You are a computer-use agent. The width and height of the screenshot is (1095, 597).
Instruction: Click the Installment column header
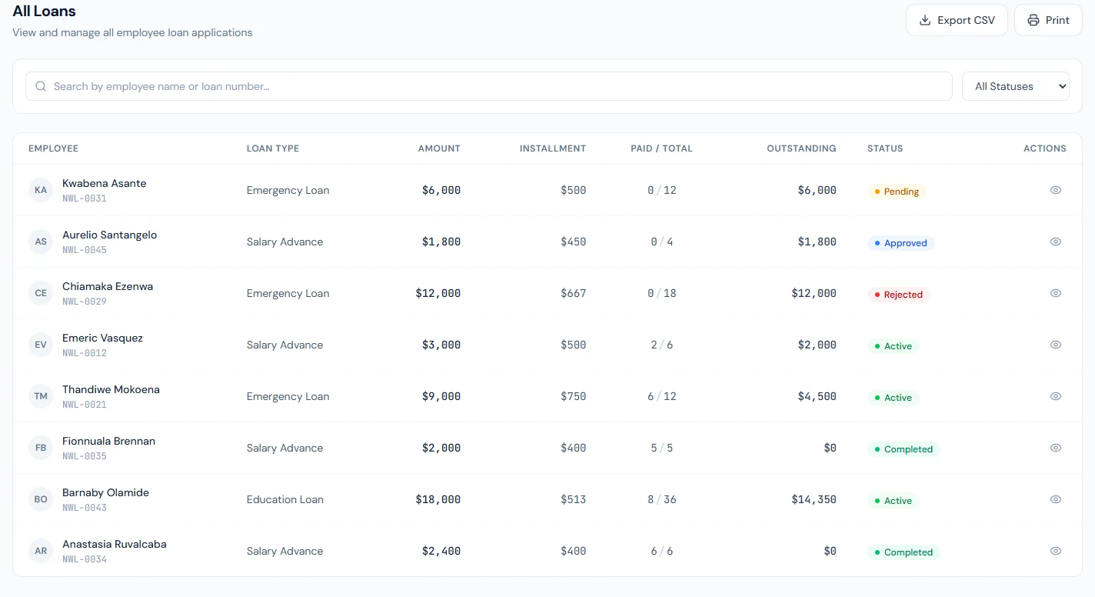click(553, 148)
